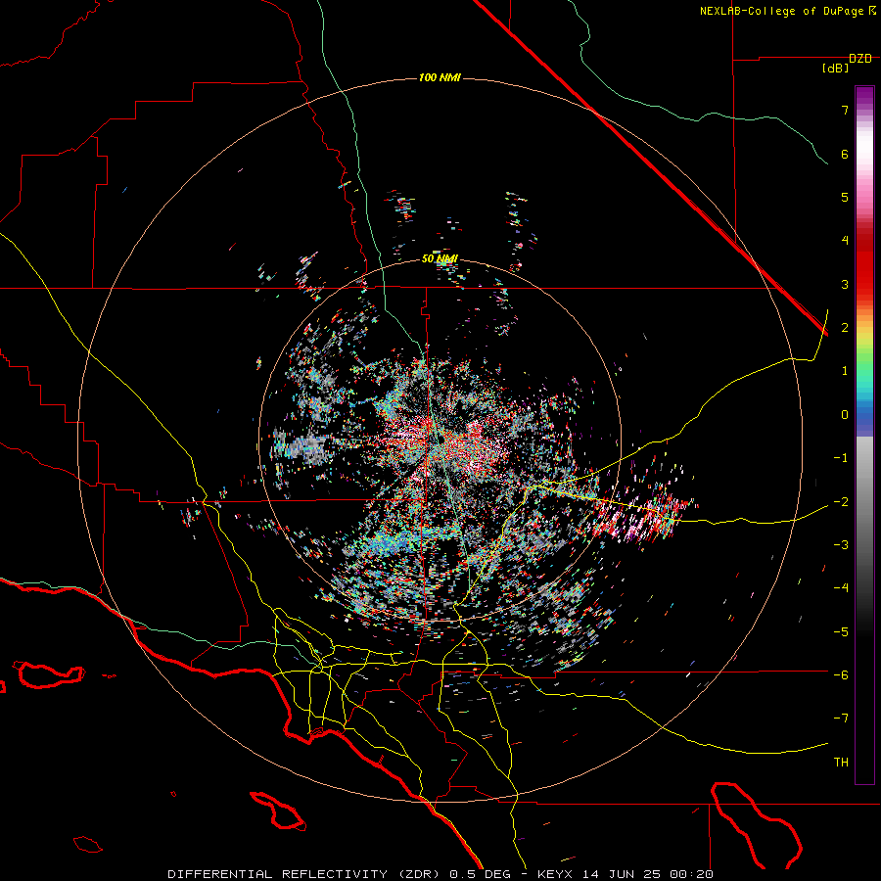Click the color scale value -7
This screenshot has width=881, height=881.
point(841,719)
